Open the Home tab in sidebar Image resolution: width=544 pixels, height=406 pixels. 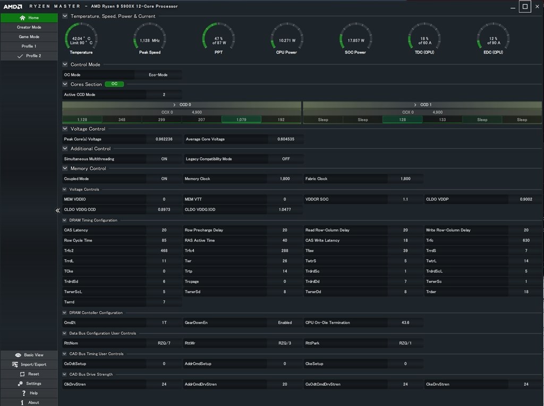point(29,18)
